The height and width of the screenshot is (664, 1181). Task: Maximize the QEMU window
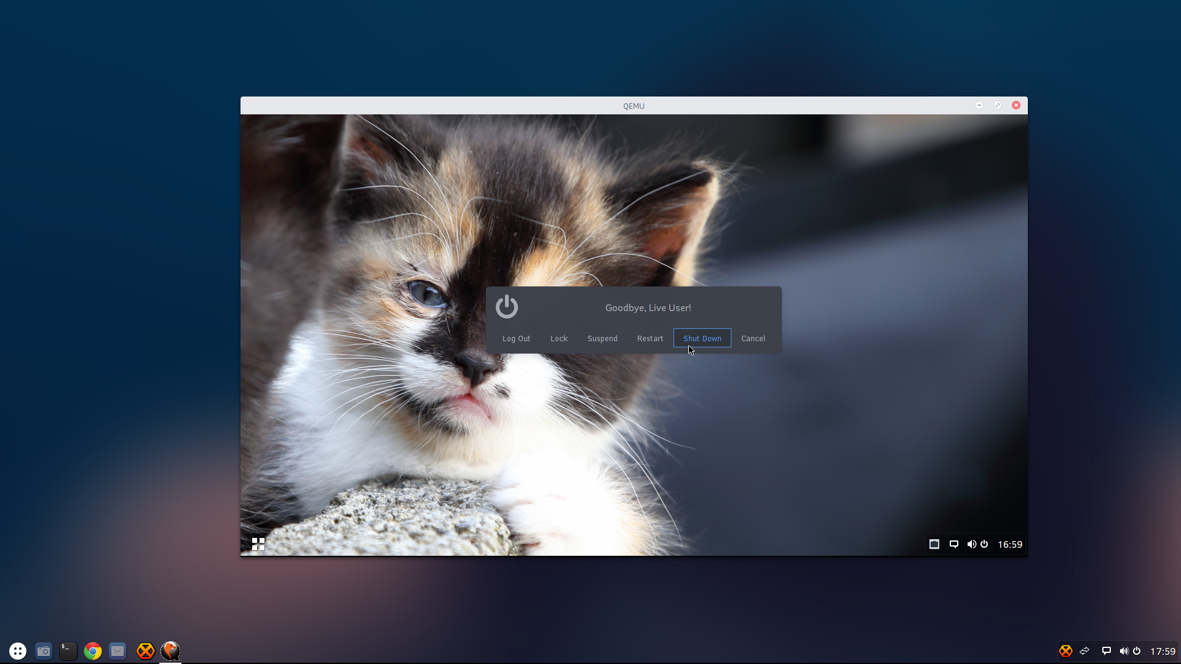[x=998, y=105]
